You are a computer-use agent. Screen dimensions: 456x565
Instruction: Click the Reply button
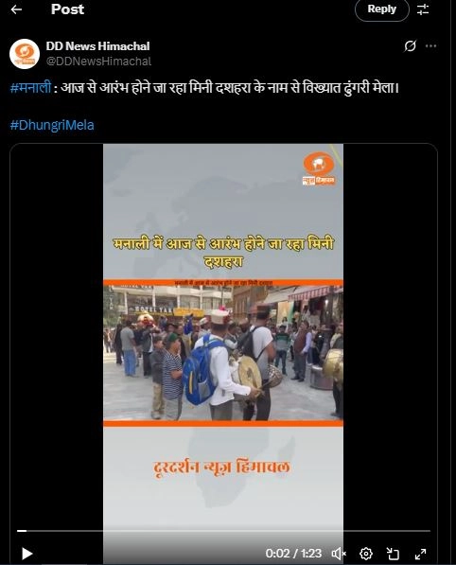pyautogui.click(x=382, y=9)
